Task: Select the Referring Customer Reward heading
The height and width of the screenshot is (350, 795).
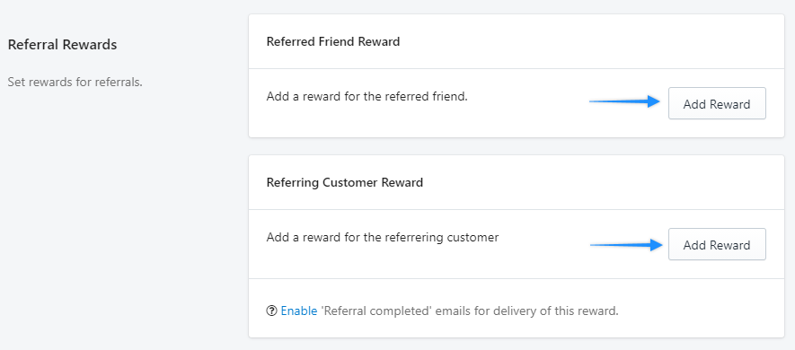Action: pos(345,182)
